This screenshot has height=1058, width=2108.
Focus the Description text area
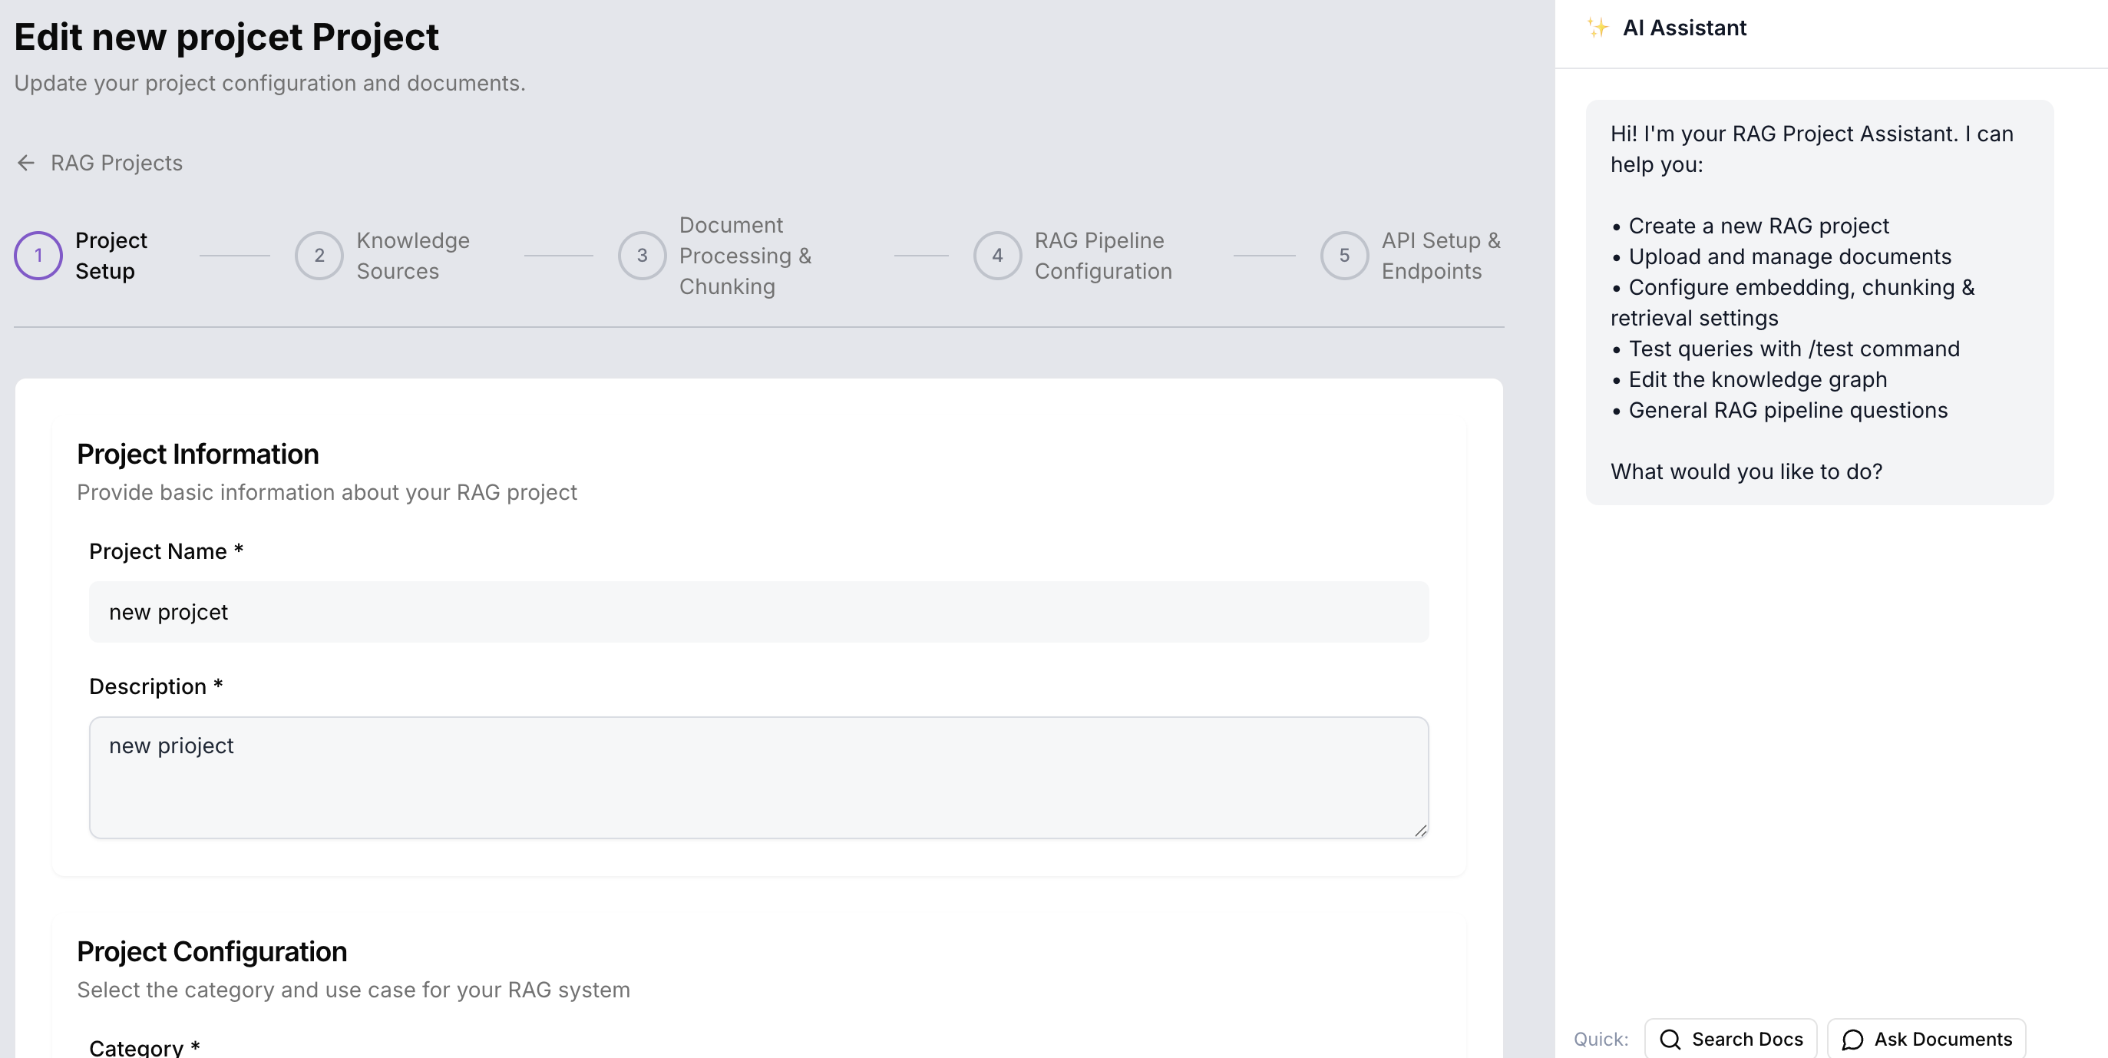point(758,777)
